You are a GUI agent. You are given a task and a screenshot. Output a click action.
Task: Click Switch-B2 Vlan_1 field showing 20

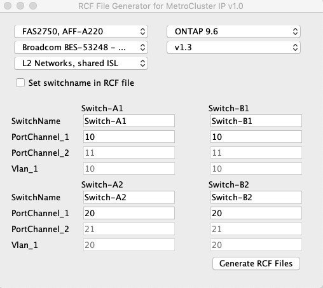tap(256, 245)
